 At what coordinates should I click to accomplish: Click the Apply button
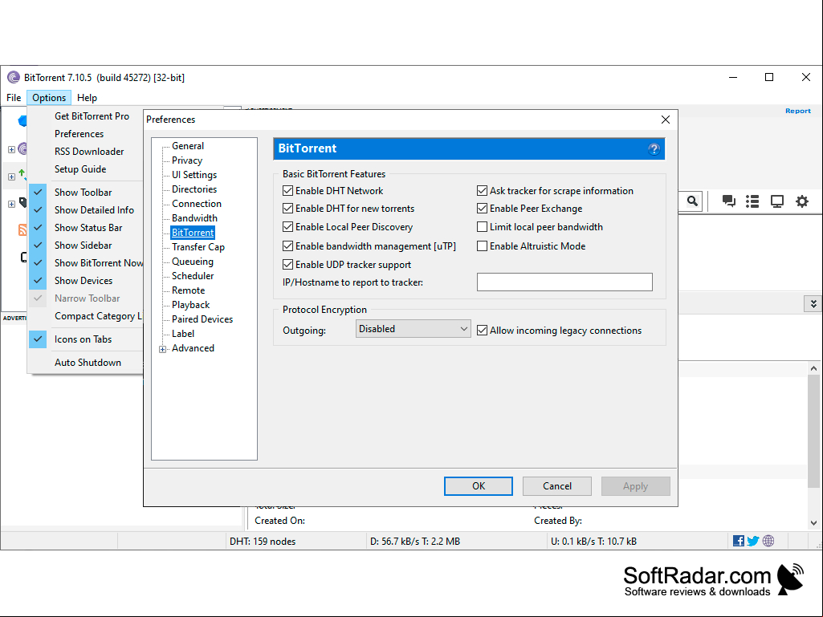pos(636,486)
